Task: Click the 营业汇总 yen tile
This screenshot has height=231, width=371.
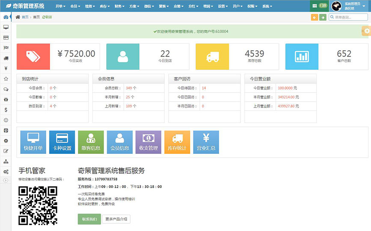Action: [x=206, y=142]
